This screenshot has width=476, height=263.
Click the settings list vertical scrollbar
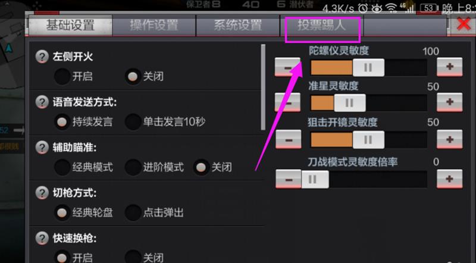click(x=263, y=87)
